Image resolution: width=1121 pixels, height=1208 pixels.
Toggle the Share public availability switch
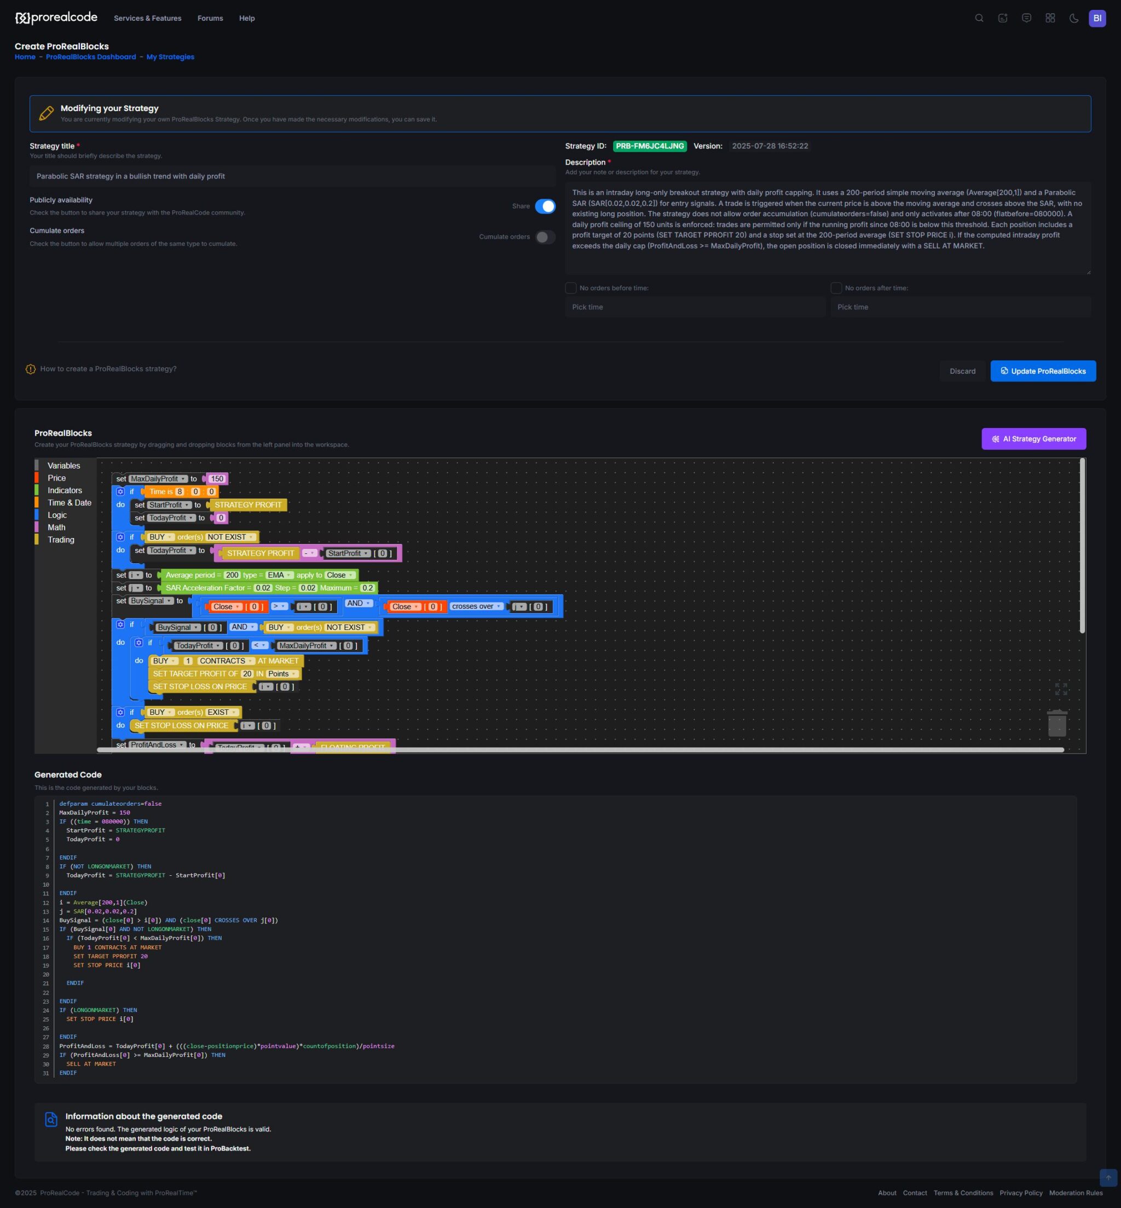[545, 206]
